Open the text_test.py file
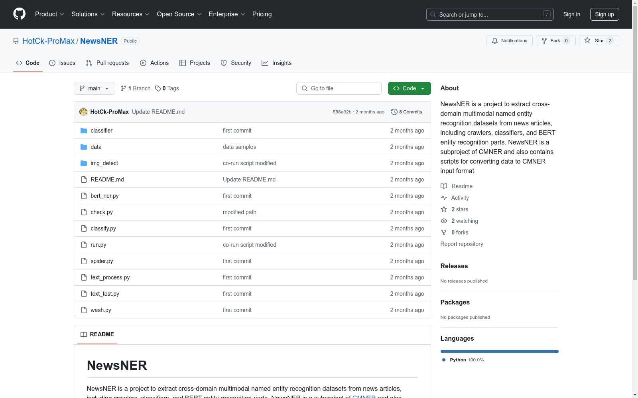 [105, 294]
